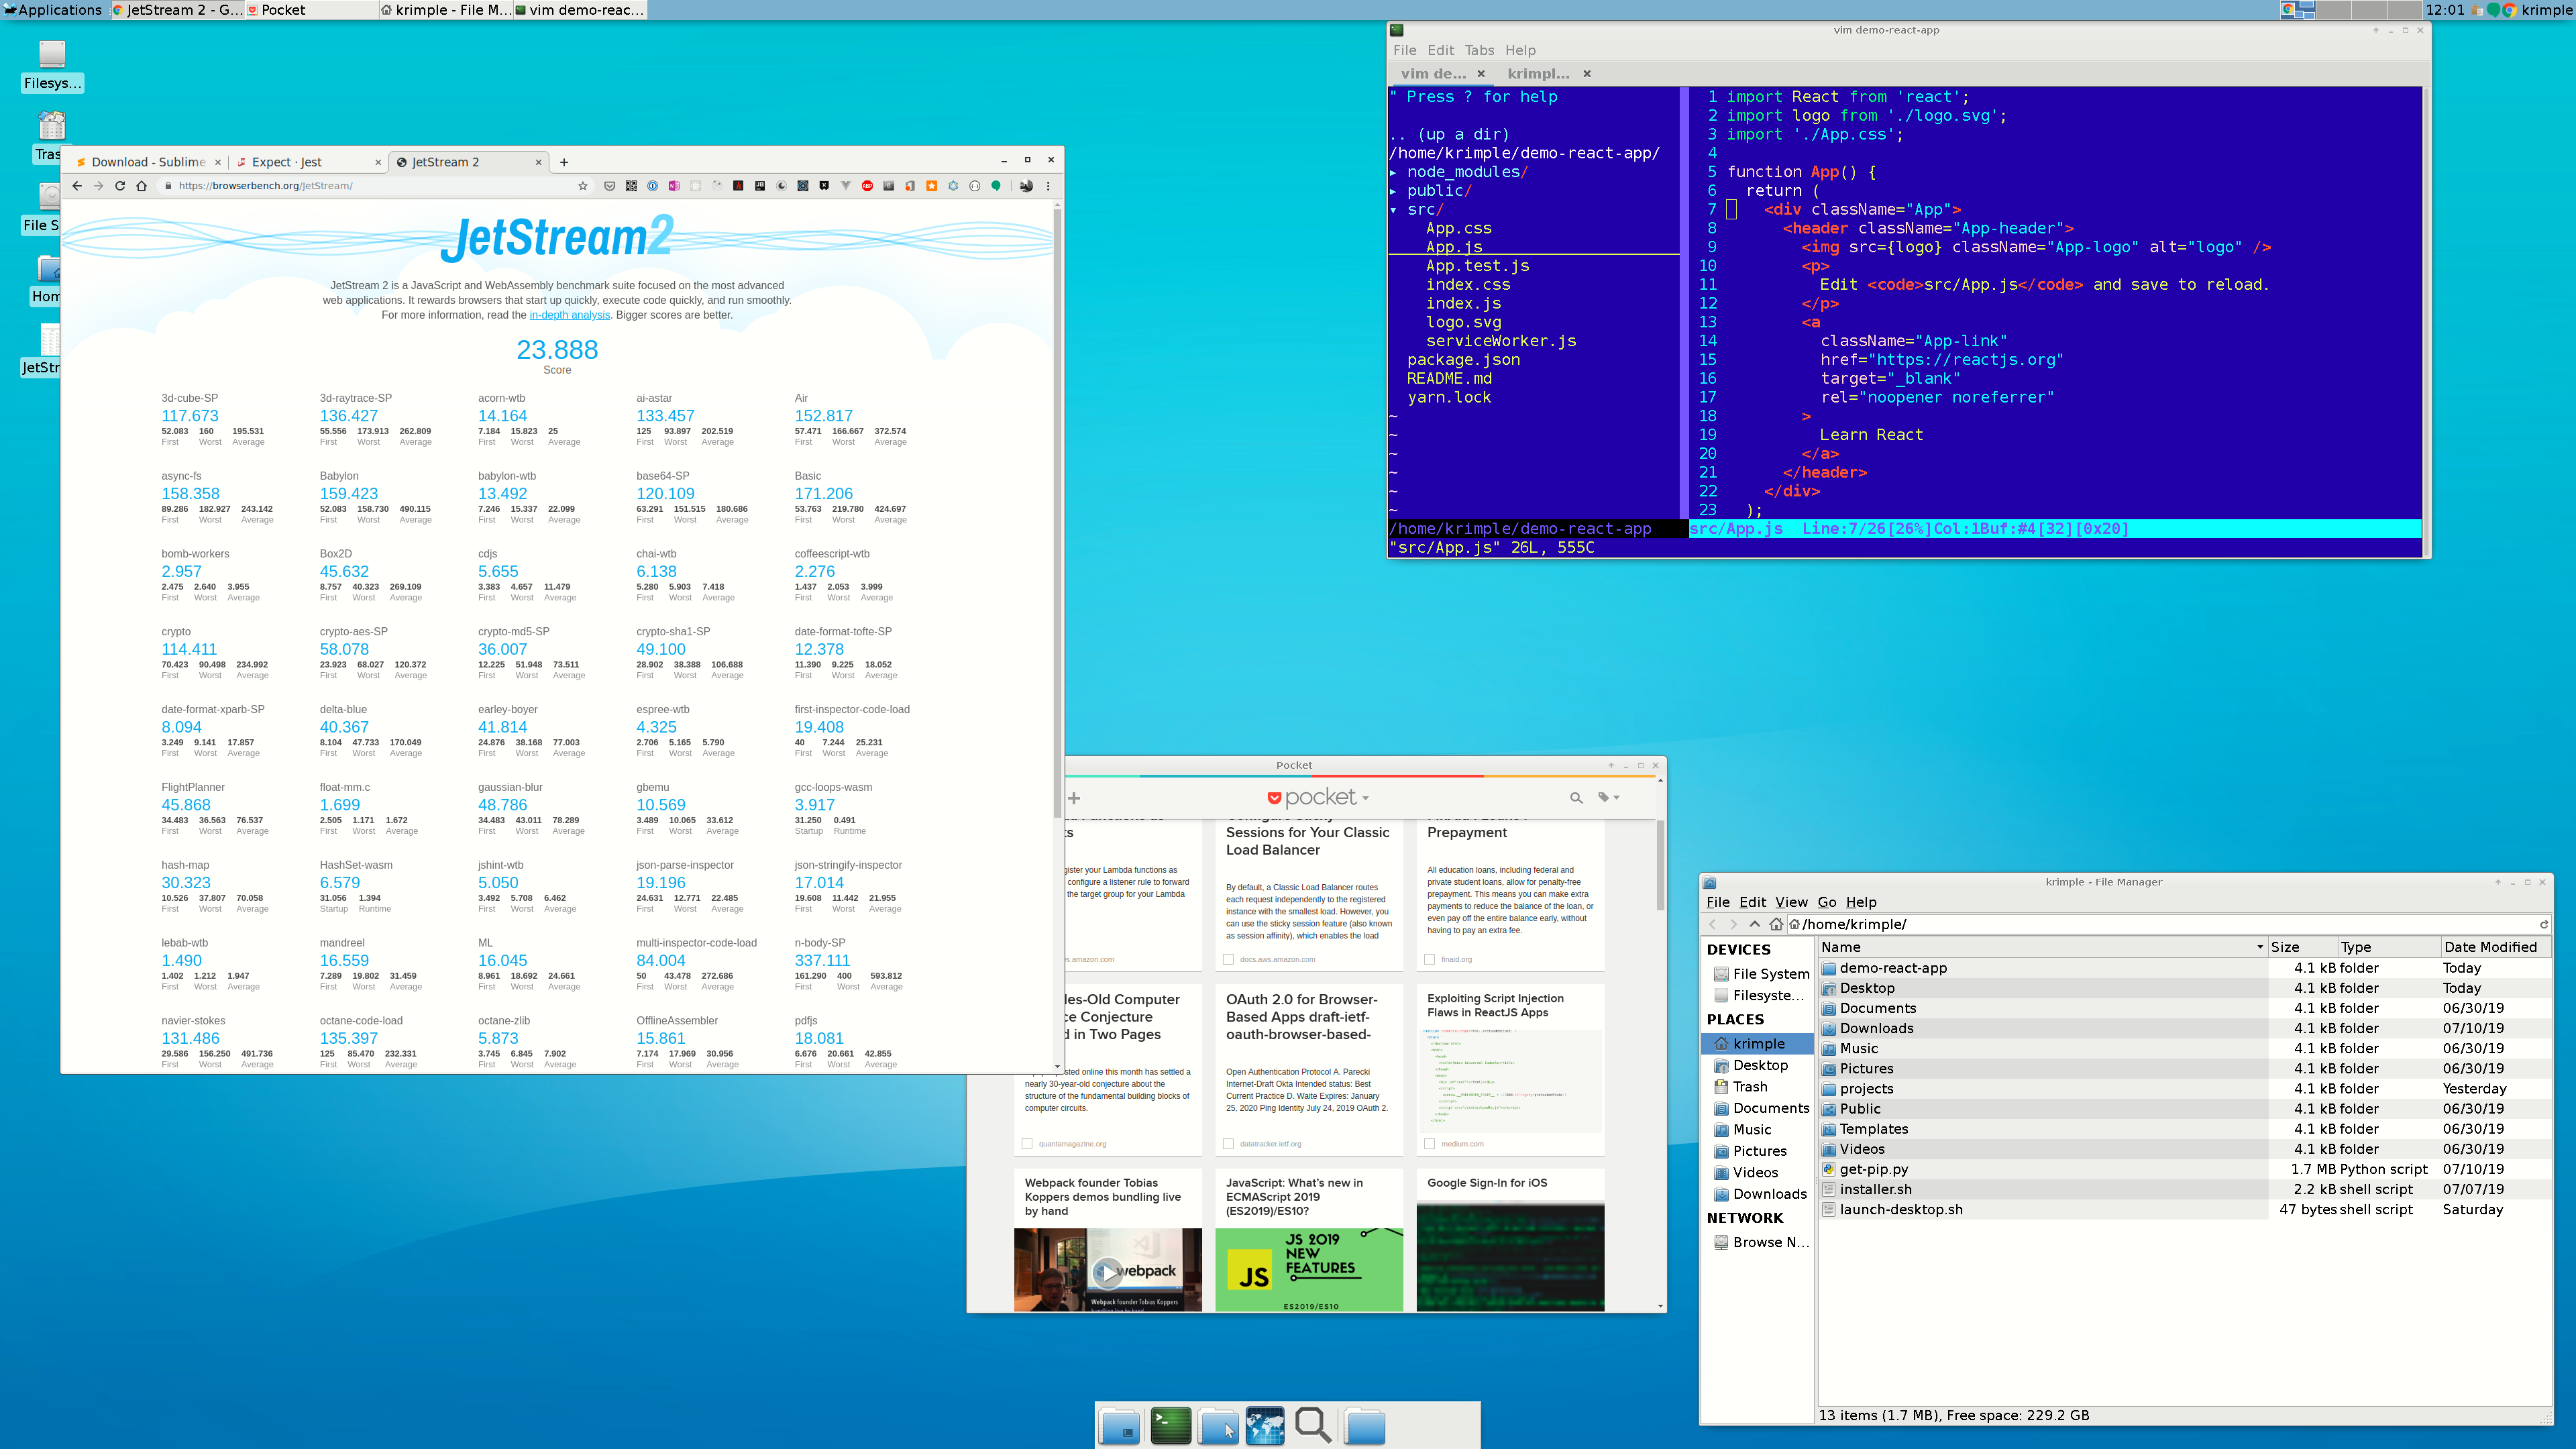Bookmark page with the star icon
Viewport: 2576px width, 1449px height.
click(x=583, y=186)
